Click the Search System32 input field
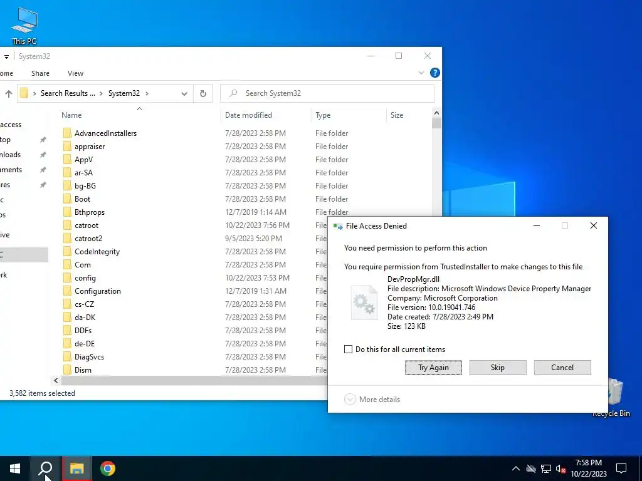This screenshot has height=481, width=642. coord(327,93)
